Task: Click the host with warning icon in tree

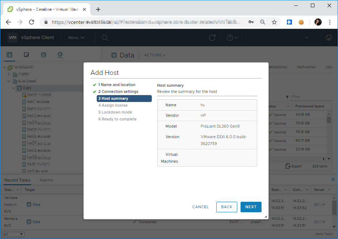Action: pyautogui.click(x=37, y=95)
